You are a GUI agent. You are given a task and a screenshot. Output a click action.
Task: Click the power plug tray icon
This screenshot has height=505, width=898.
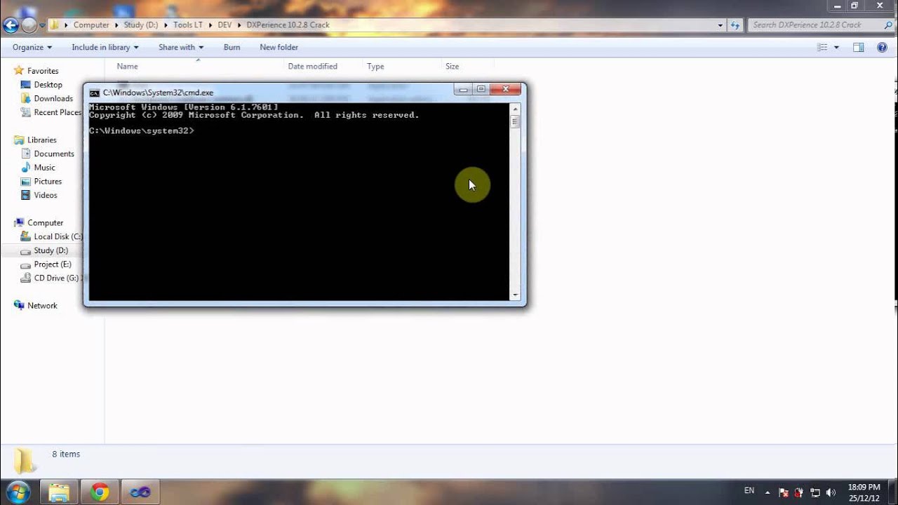[799, 492]
